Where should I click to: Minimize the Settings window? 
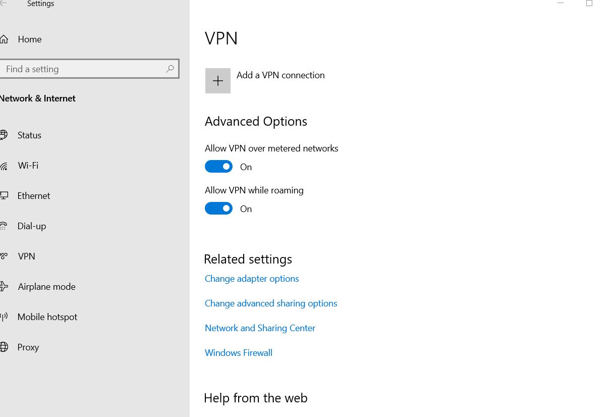pos(560,3)
